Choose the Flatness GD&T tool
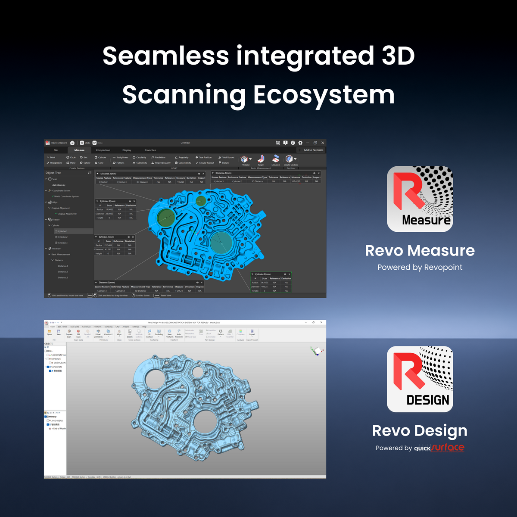517x517 pixels. 118,163
